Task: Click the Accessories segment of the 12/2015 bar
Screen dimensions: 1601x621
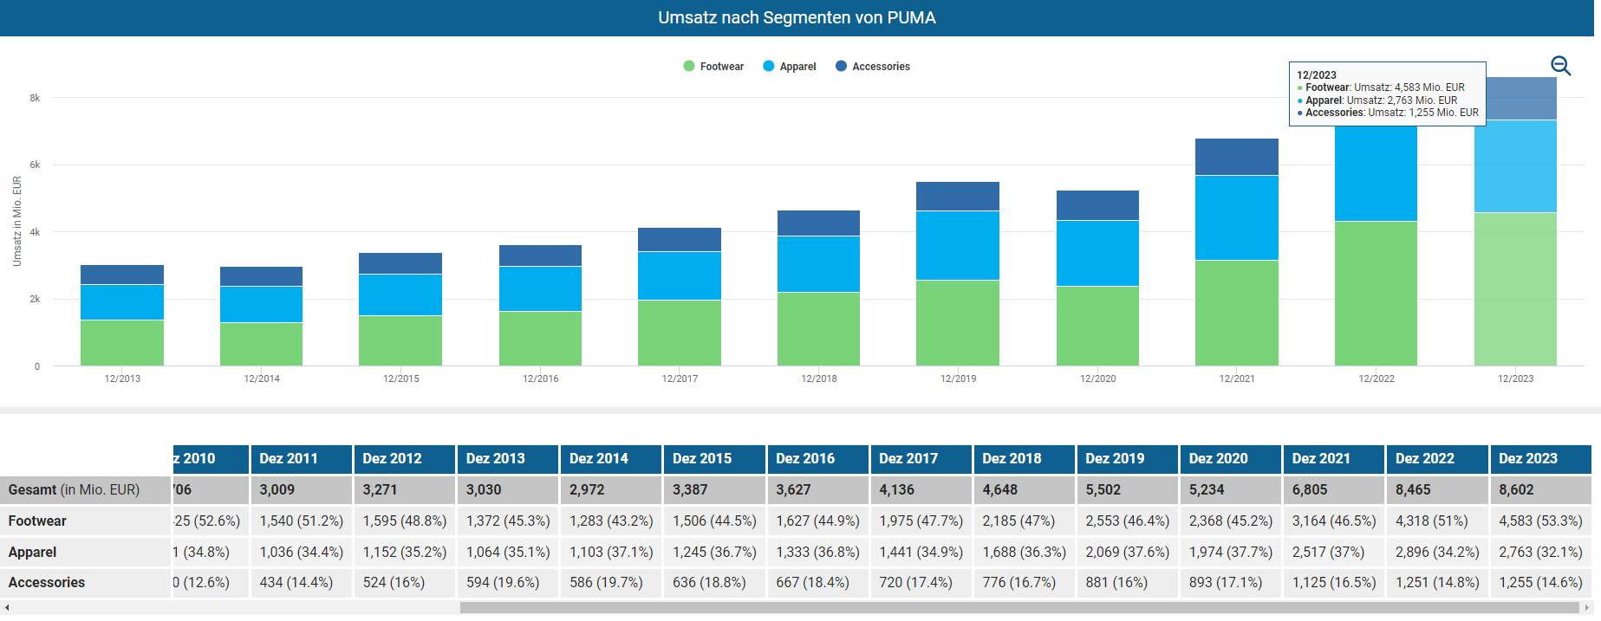Action: coord(400,263)
